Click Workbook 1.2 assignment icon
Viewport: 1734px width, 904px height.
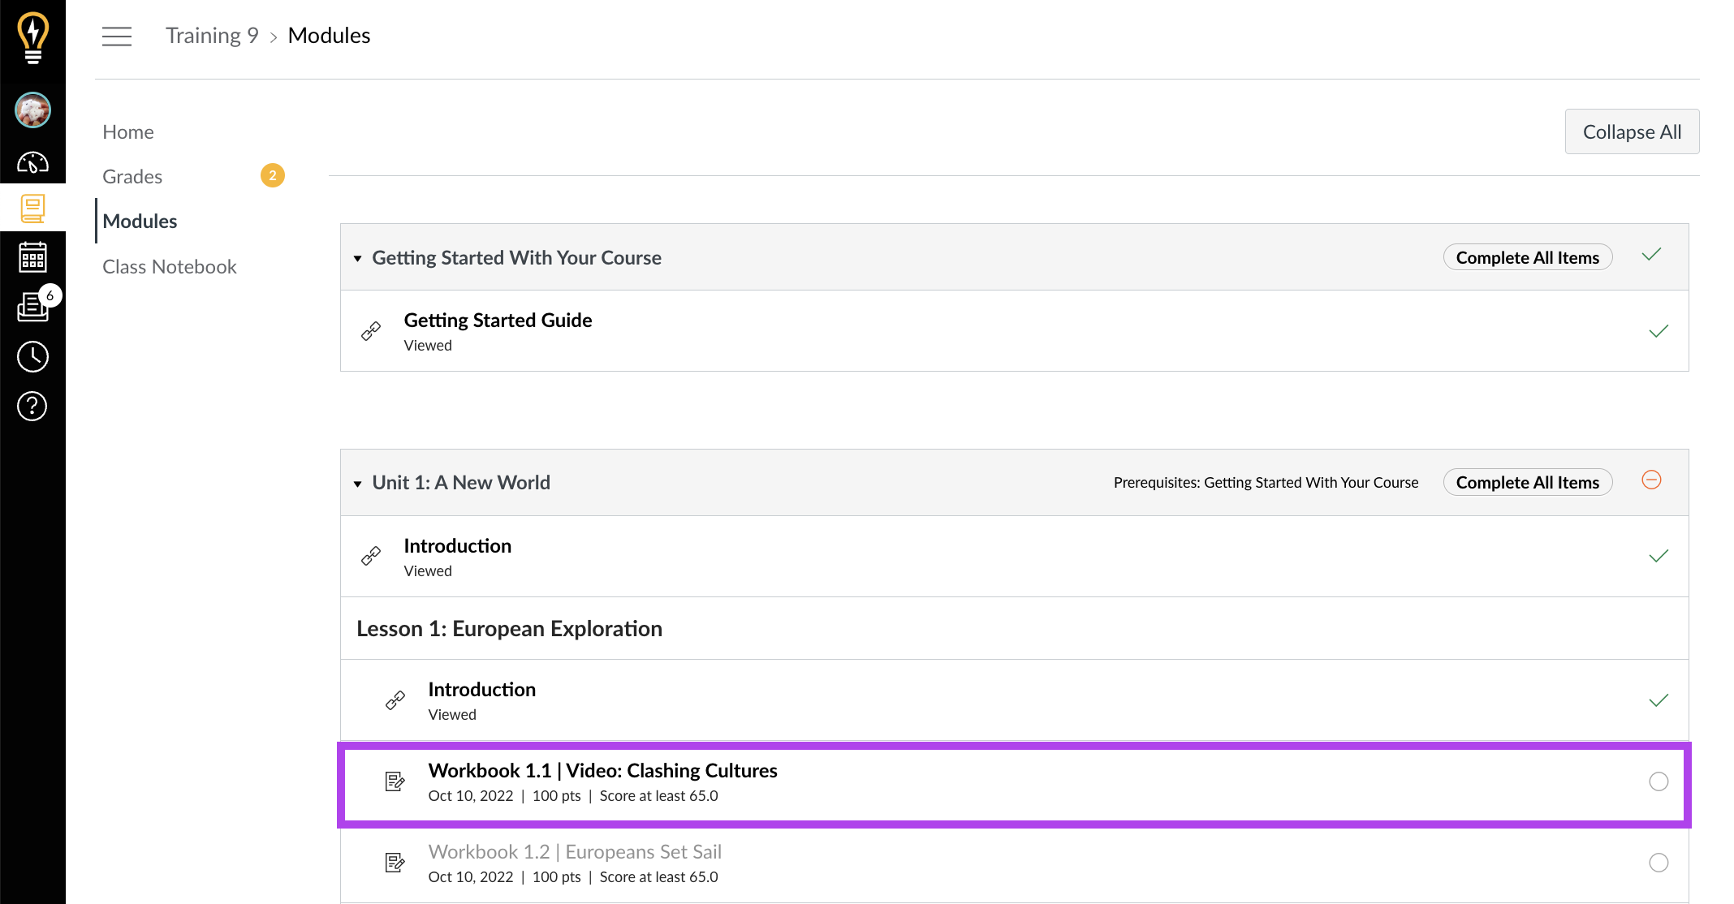click(395, 863)
